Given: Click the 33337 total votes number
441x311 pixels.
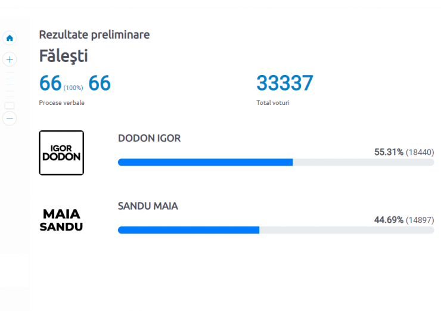Looking at the screenshot, I should (x=285, y=83).
